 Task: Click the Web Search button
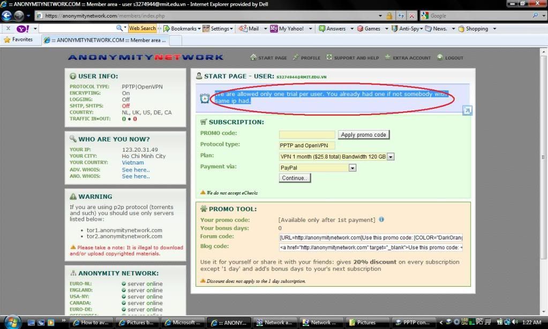click(142, 28)
